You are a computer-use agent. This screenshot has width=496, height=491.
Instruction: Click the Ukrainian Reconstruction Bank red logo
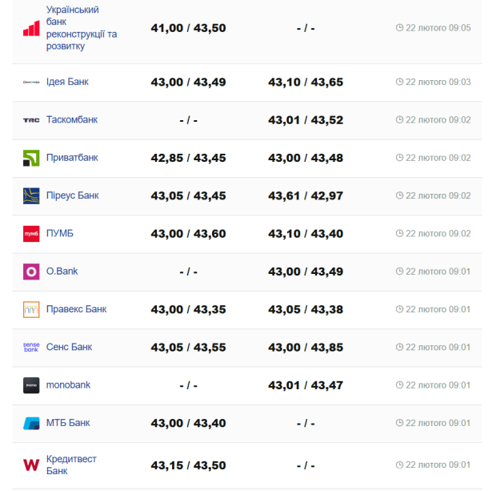31,28
